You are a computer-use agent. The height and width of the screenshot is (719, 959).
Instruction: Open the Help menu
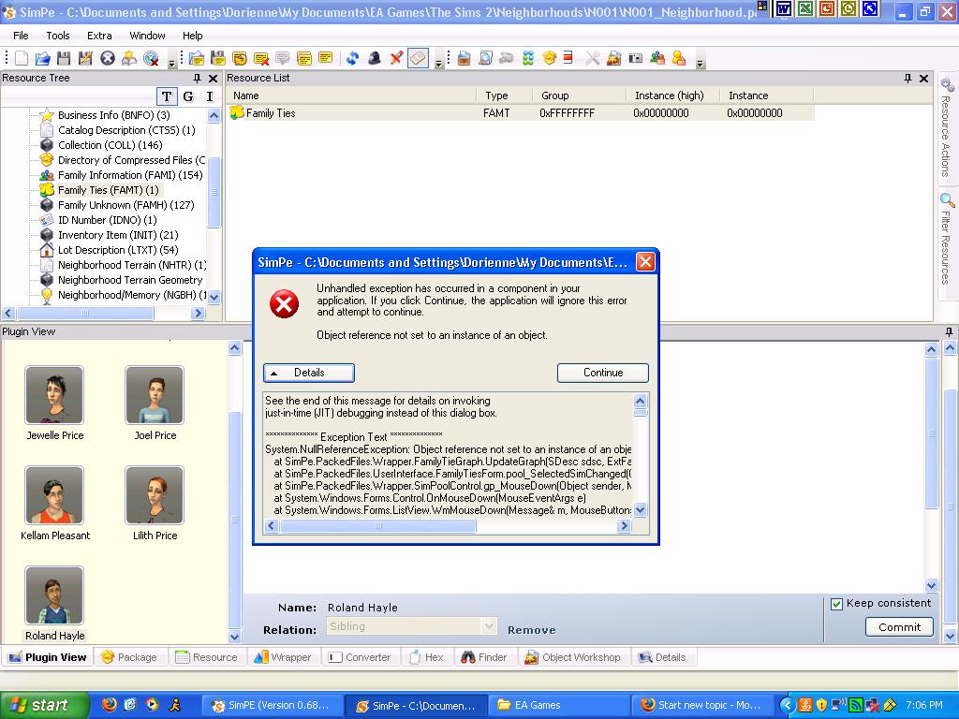(x=193, y=36)
